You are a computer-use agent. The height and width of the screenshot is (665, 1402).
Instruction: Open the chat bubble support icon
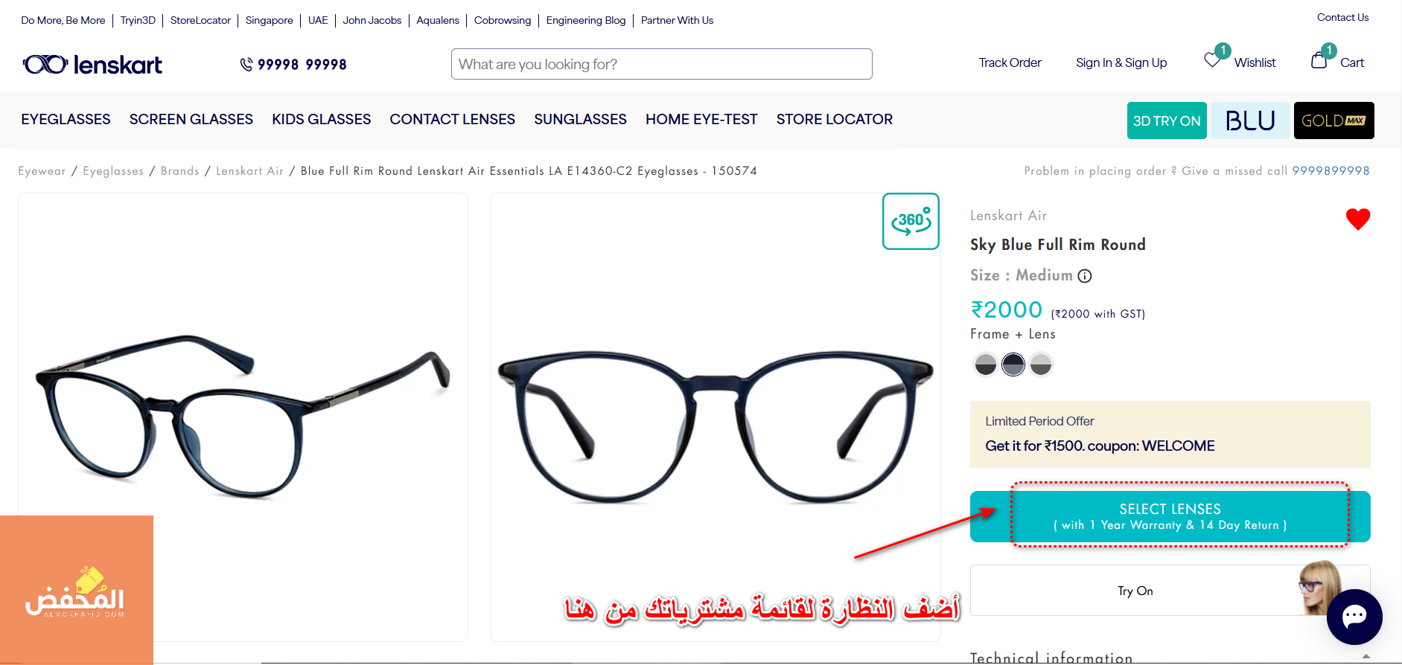tap(1354, 617)
